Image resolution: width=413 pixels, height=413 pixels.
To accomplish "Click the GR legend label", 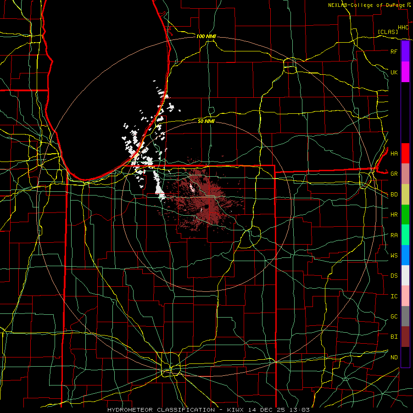I will pyautogui.click(x=394, y=174).
